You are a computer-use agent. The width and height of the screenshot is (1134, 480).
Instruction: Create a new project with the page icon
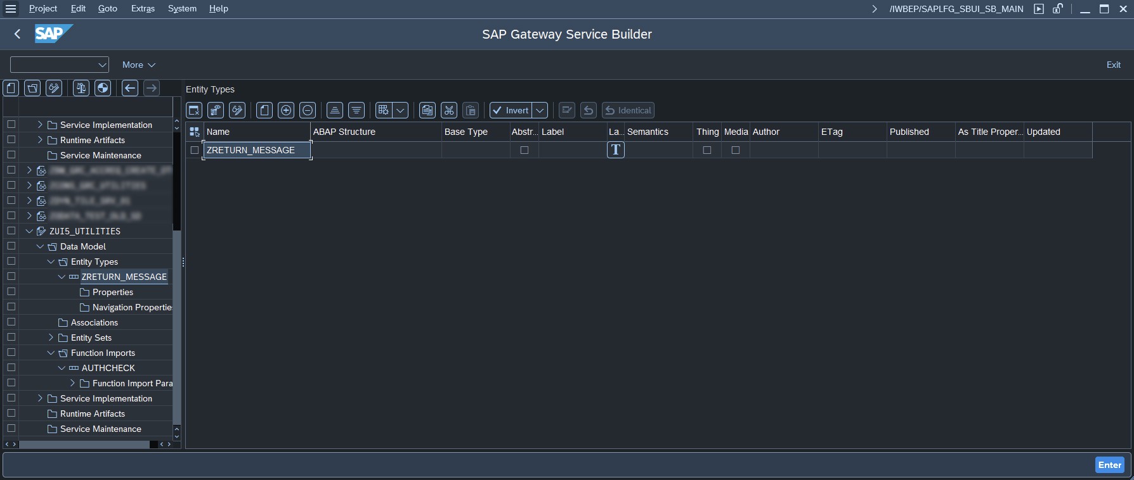[x=11, y=88]
